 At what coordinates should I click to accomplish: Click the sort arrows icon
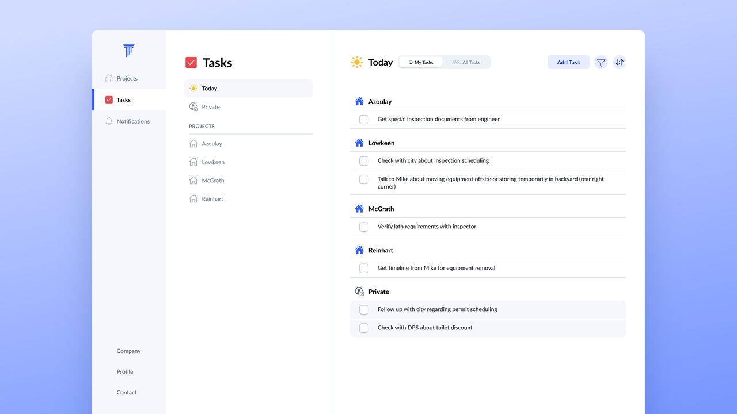click(619, 62)
